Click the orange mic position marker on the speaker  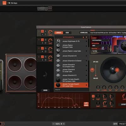click(117, 70)
